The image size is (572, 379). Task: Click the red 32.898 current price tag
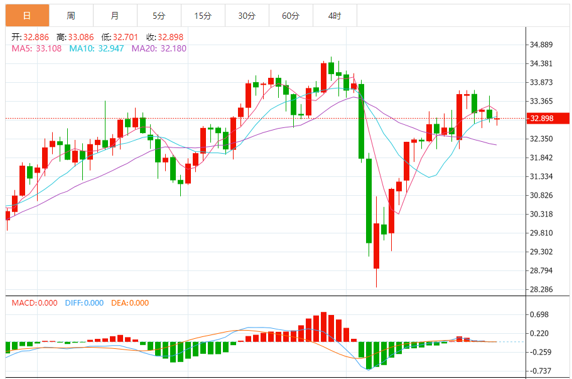[x=548, y=119]
